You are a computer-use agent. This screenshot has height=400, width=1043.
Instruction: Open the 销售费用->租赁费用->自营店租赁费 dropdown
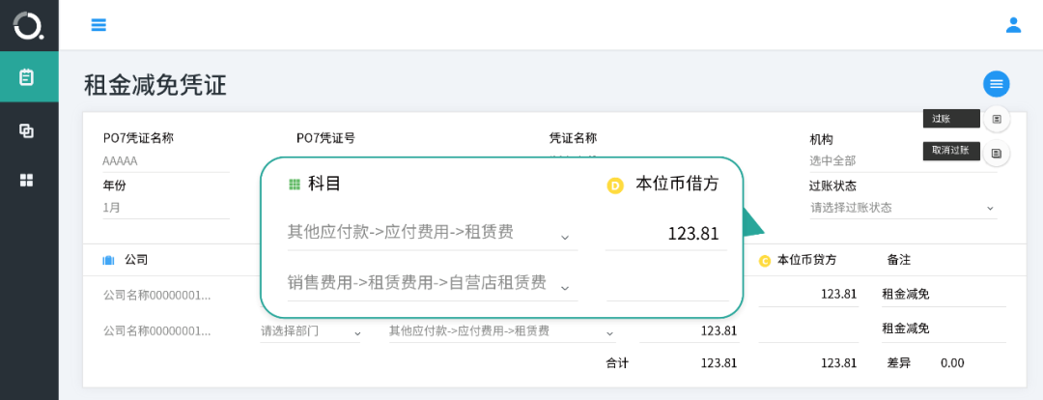433,283
